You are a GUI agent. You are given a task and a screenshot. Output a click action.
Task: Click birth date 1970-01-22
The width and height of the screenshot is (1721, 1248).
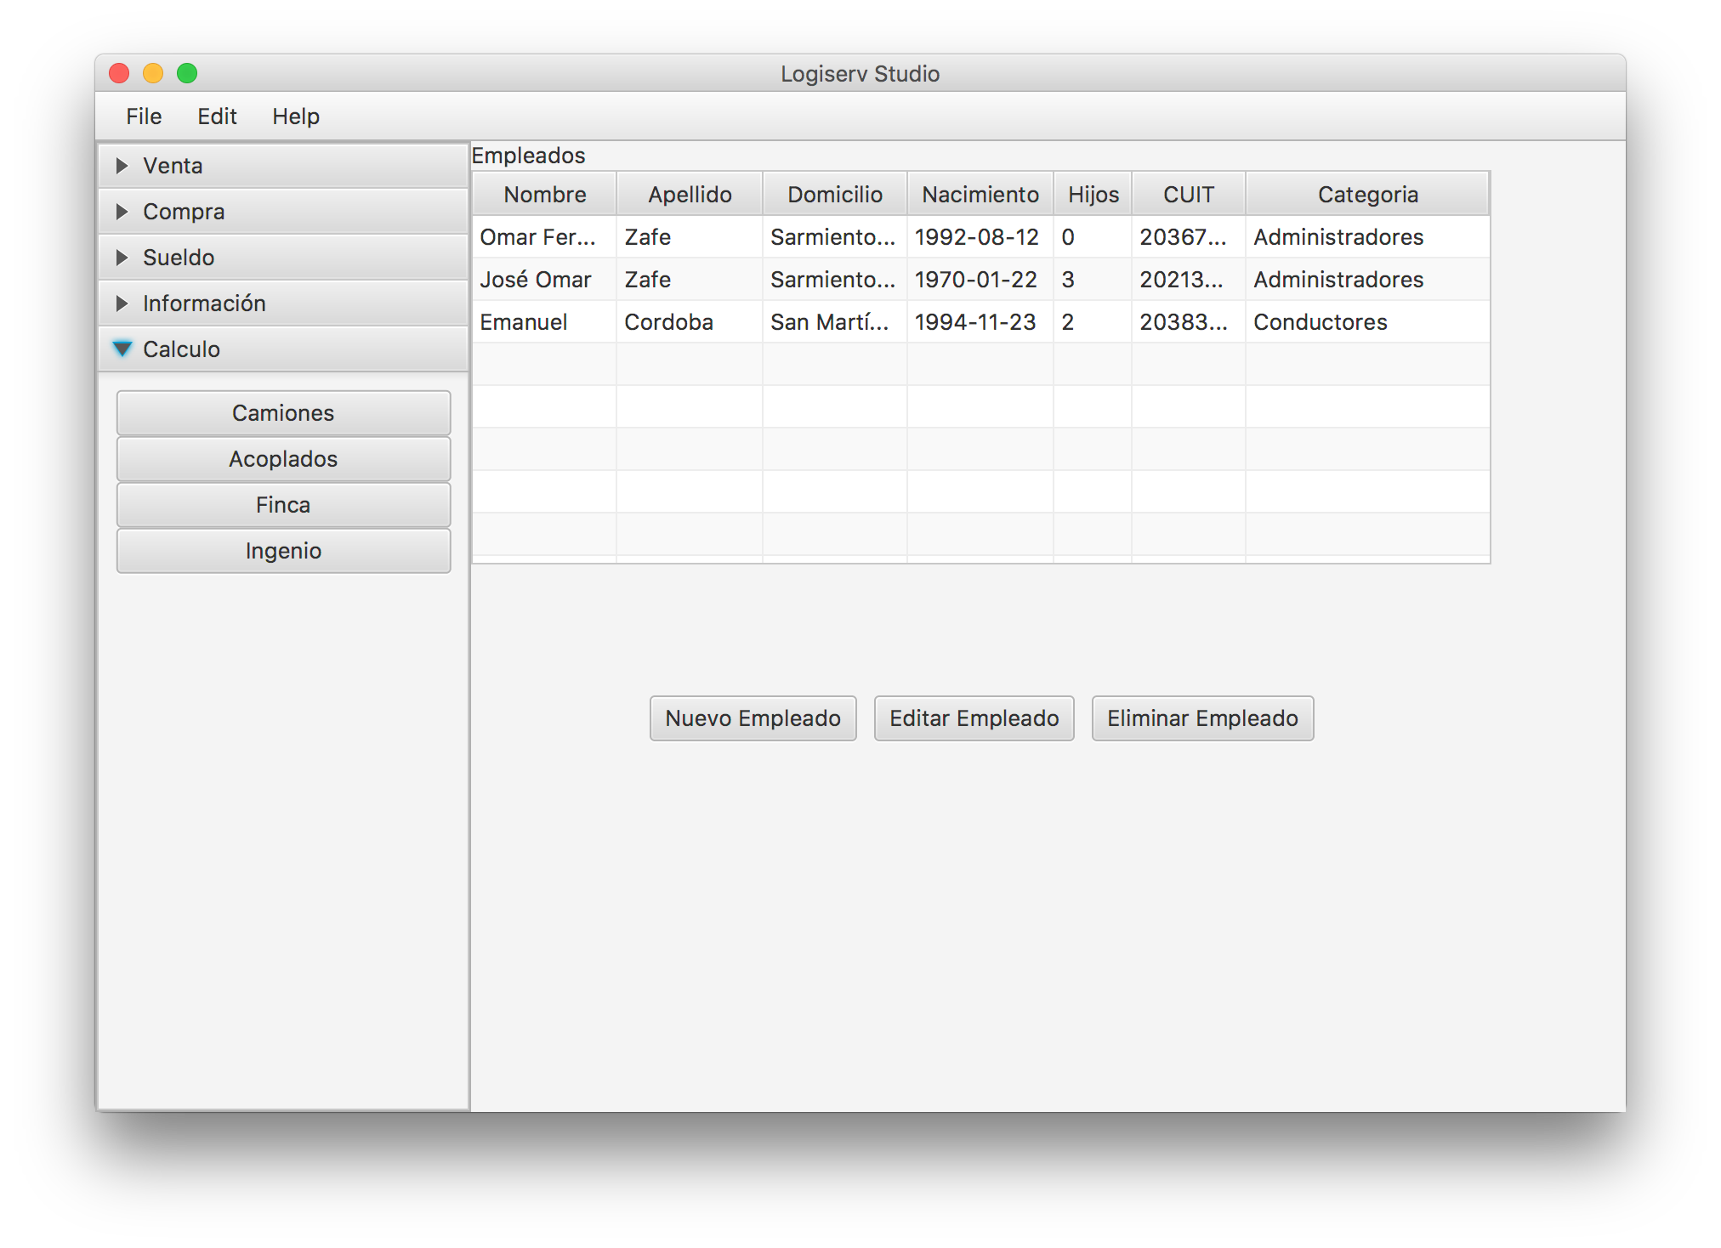(x=980, y=280)
